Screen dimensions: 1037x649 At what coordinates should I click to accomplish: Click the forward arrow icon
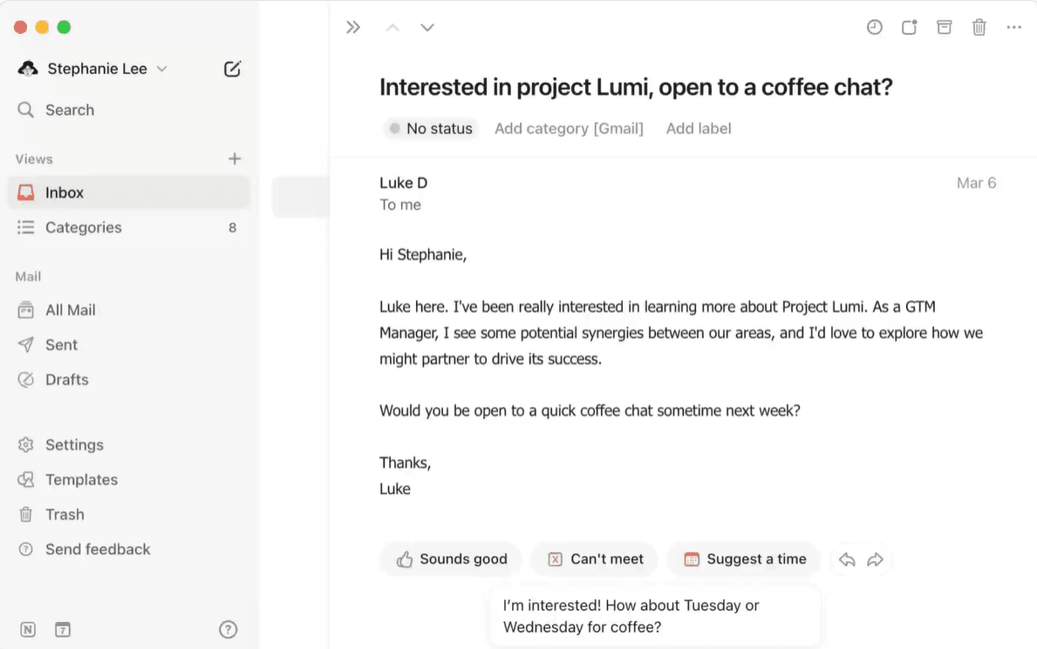click(x=876, y=559)
